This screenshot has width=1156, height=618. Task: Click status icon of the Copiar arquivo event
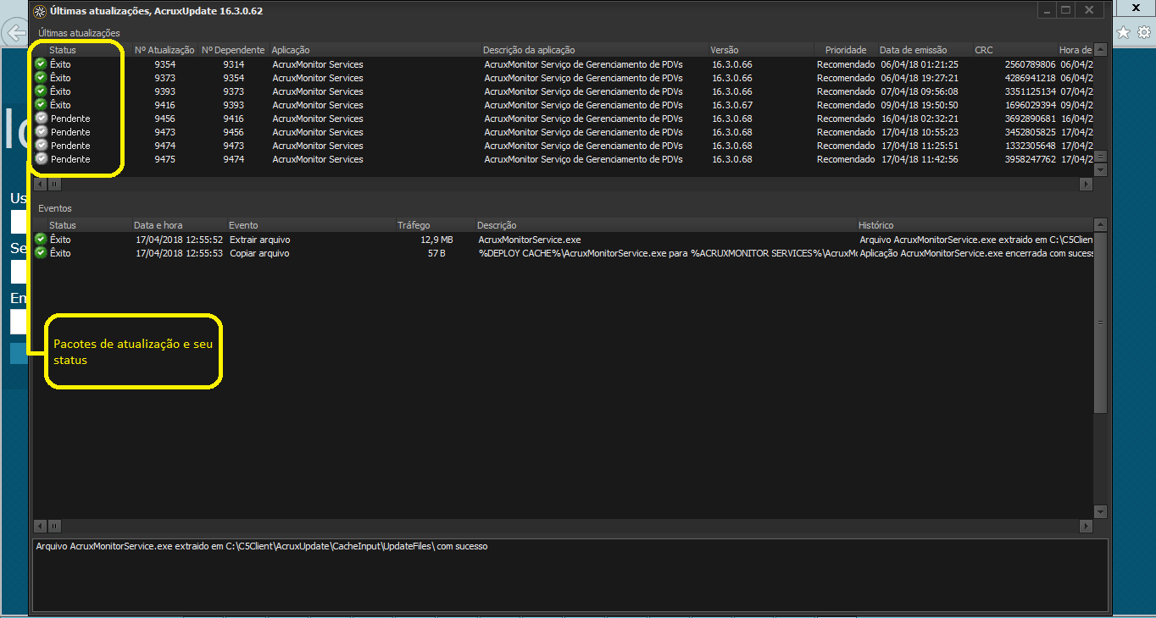click(41, 252)
